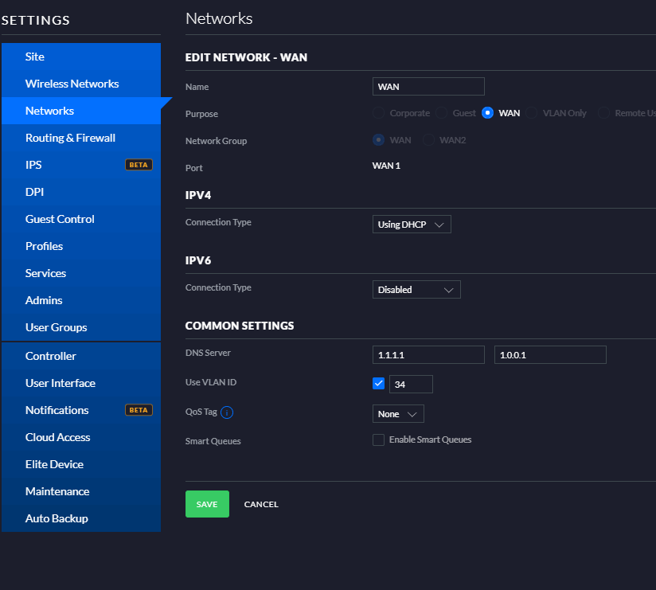Click the Cancel link

[261, 504]
